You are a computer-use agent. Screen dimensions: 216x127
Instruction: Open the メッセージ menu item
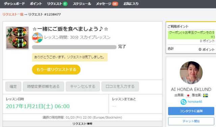pos(104,4)
